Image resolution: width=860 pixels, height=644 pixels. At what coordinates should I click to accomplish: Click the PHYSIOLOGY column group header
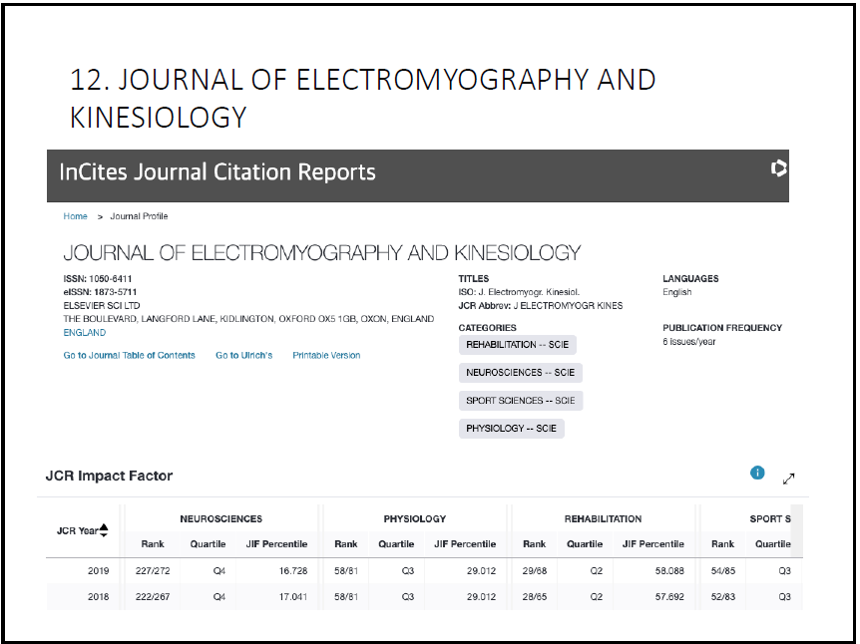point(414,518)
